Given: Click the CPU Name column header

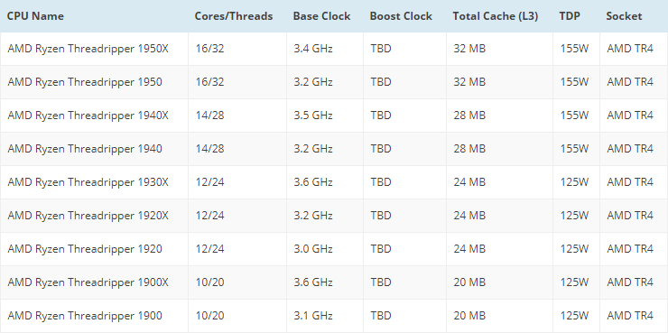Looking at the screenshot, I should coord(35,16).
